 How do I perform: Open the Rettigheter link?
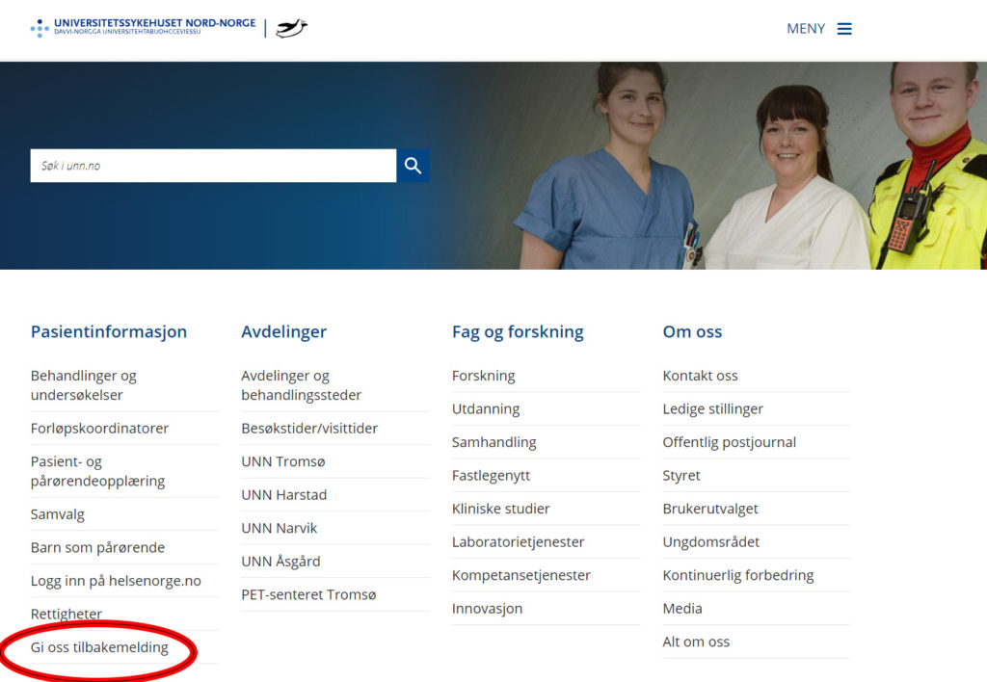click(x=67, y=614)
